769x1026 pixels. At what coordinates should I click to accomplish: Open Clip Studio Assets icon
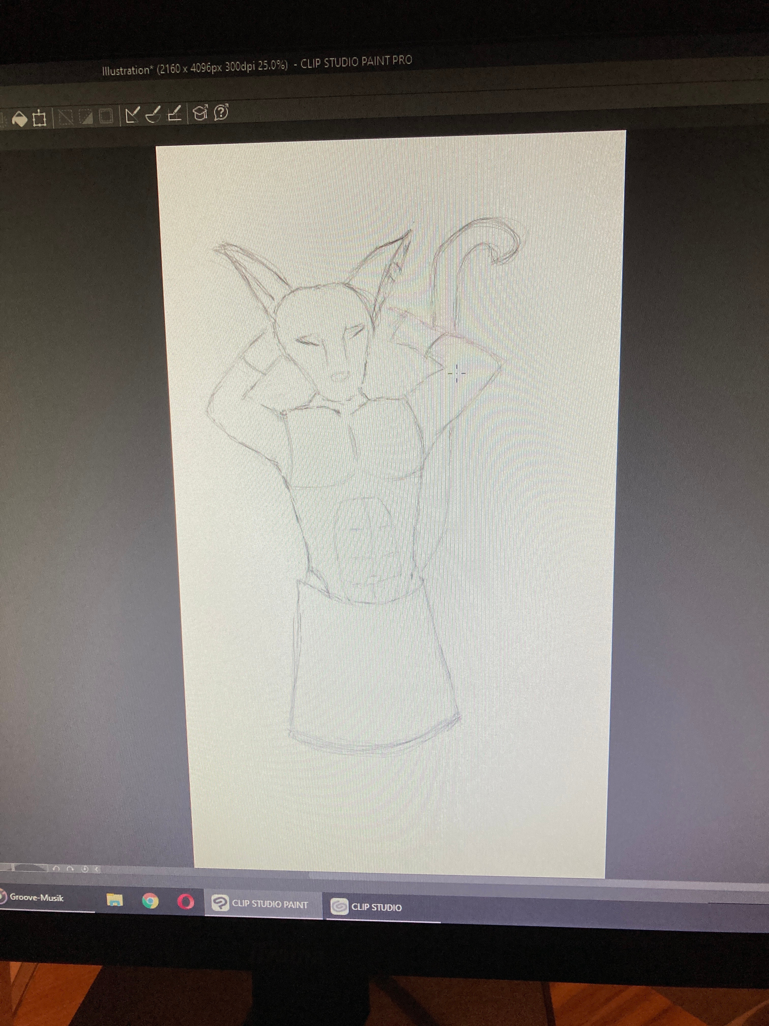(200, 113)
